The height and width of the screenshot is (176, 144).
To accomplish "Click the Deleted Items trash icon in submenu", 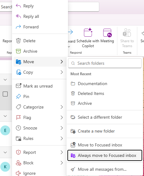I will pyautogui.click(x=73, y=93).
